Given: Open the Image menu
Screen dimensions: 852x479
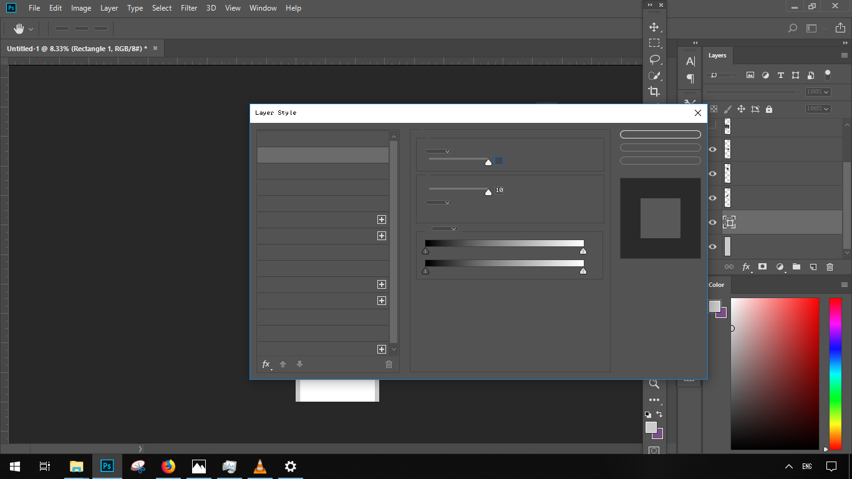Looking at the screenshot, I should click(x=81, y=8).
